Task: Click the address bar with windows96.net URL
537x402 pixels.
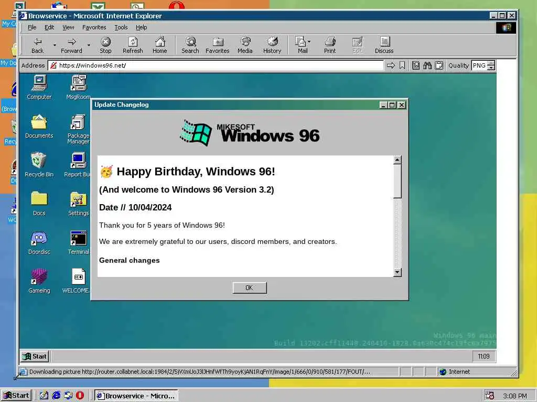Action: point(216,65)
